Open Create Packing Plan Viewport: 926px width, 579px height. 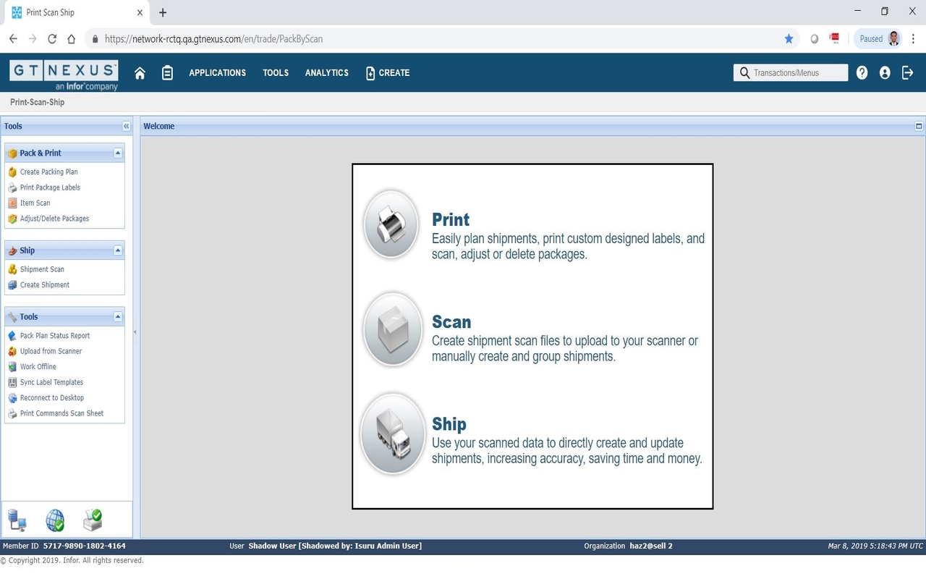click(51, 172)
